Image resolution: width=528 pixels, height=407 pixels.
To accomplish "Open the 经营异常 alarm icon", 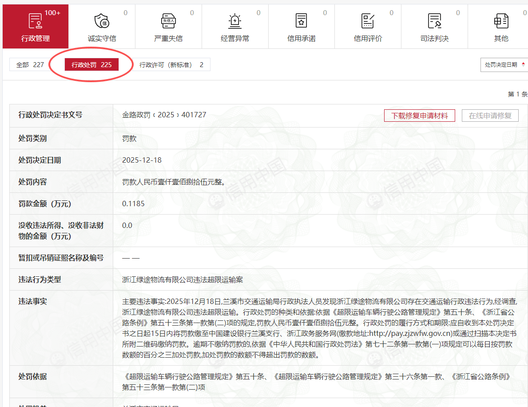I will [235, 20].
